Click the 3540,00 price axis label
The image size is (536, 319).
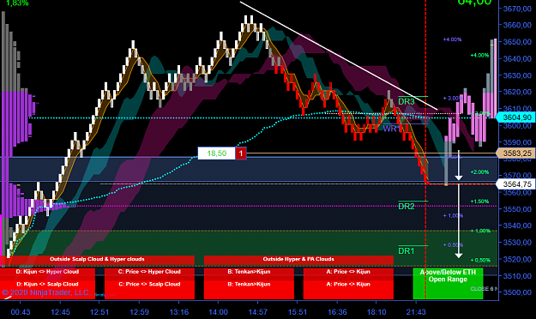click(x=517, y=226)
